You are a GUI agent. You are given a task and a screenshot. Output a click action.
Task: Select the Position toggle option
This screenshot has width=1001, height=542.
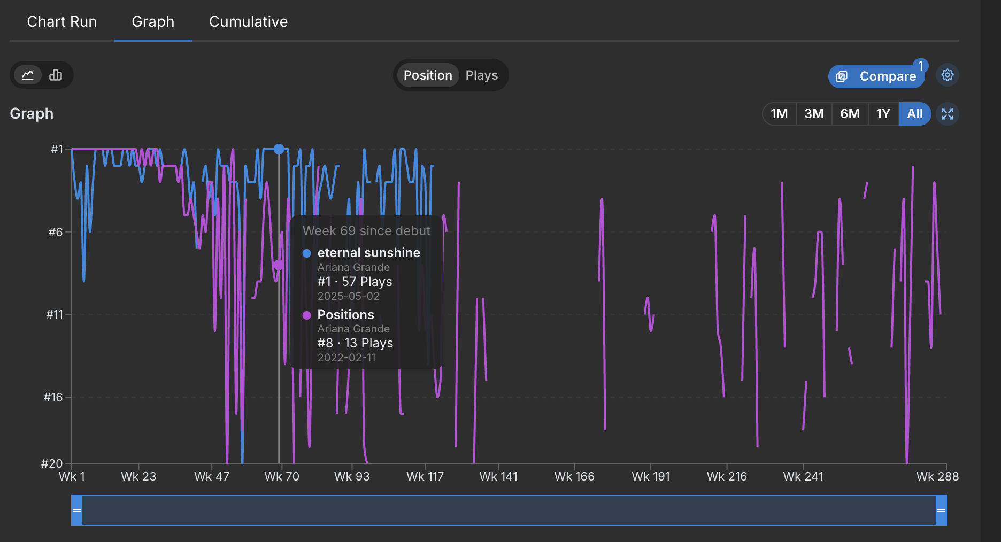pyautogui.click(x=428, y=75)
